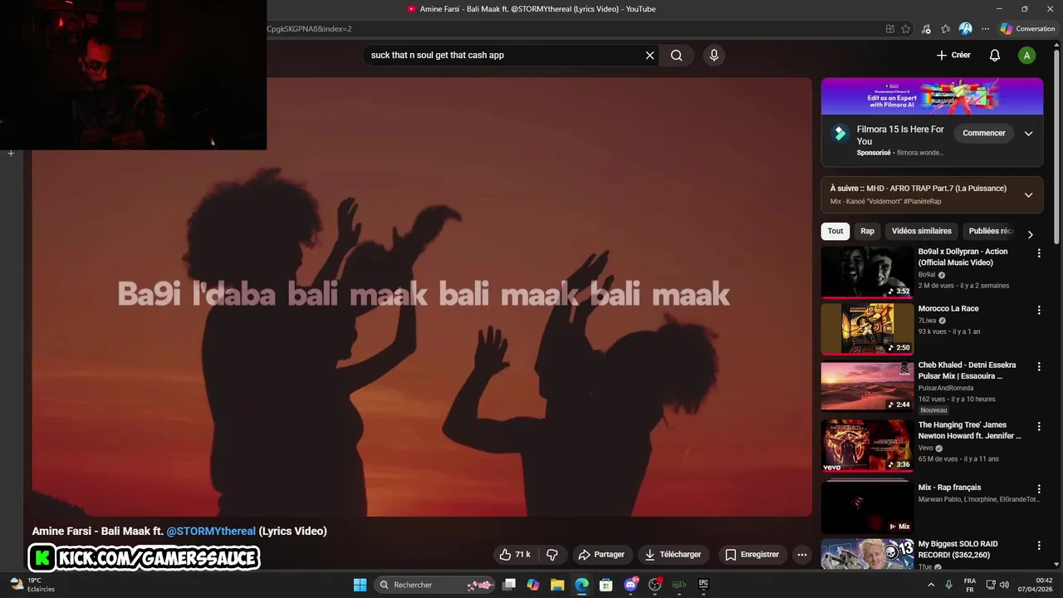Viewport: 1063px width, 598px height.
Task: Click the Commencer button on Filmora ad
Action: click(x=984, y=133)
